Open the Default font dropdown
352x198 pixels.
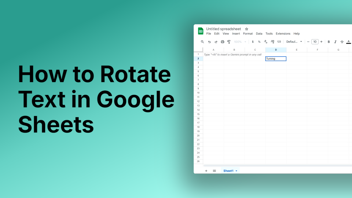point(294,42)
